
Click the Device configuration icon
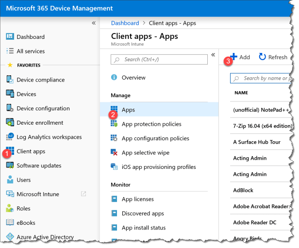(10, 108)
